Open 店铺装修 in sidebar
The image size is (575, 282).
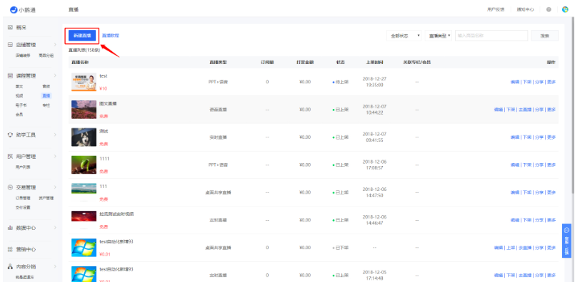coord(23,56)
